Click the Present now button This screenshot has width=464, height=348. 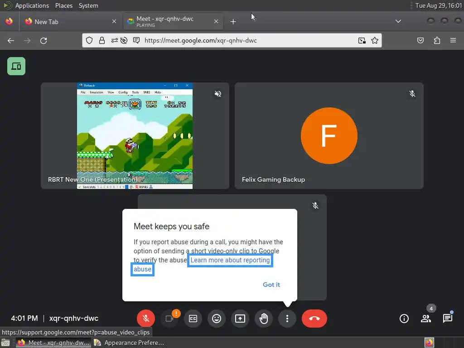pos(240,319)
